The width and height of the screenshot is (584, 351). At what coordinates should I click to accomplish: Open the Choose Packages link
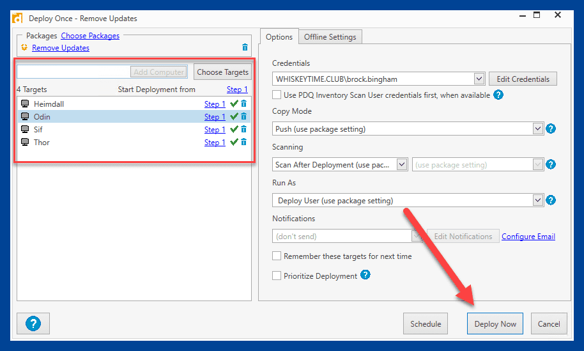90,36
